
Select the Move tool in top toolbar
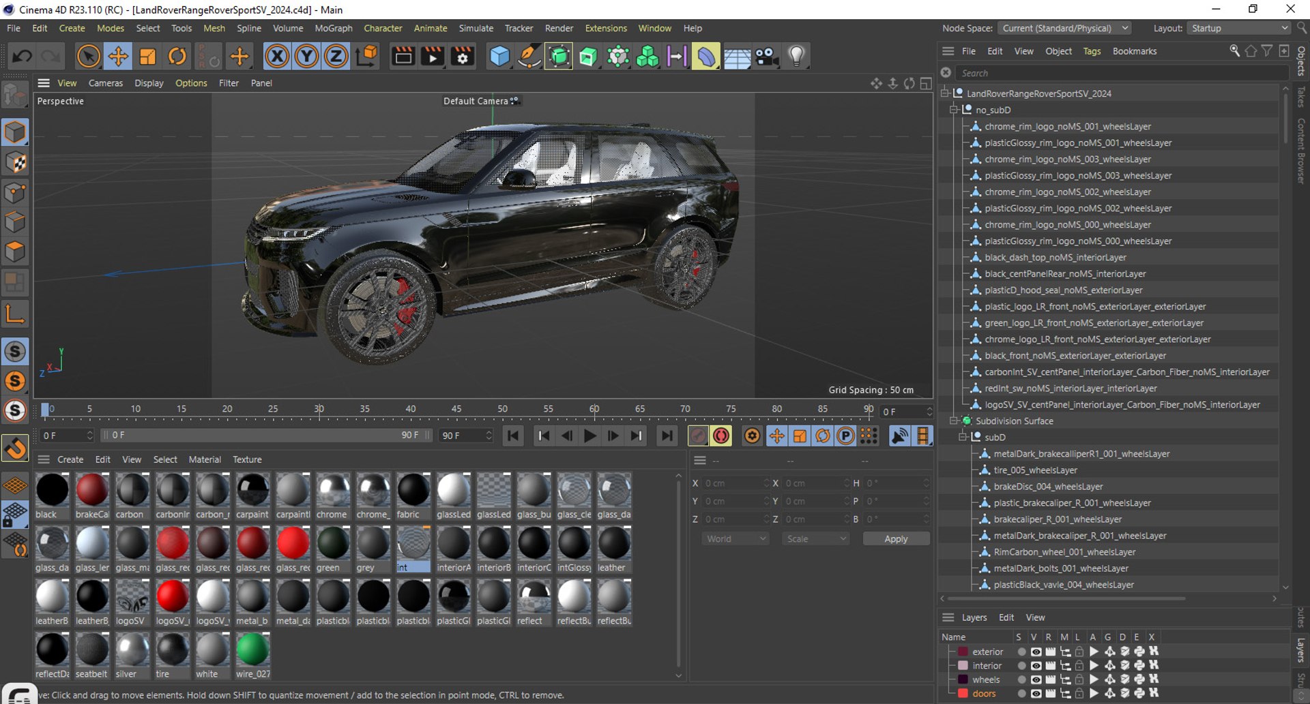[118, 57]
